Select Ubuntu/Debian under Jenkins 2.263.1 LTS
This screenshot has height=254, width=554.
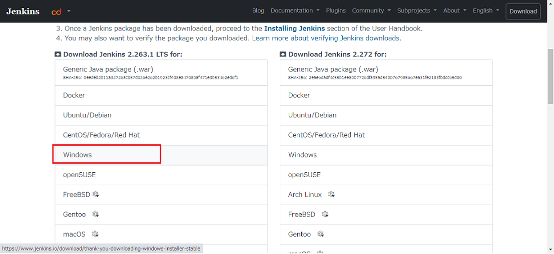(x=161, y=115)
